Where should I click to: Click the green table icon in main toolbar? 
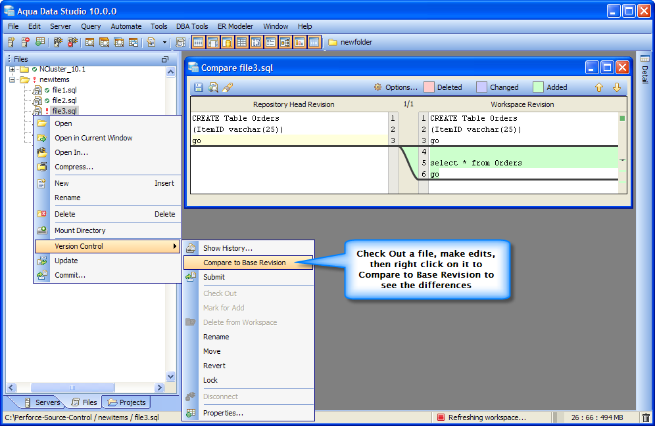[x=40, y=42]
